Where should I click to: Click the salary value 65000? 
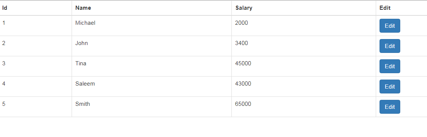243,104
